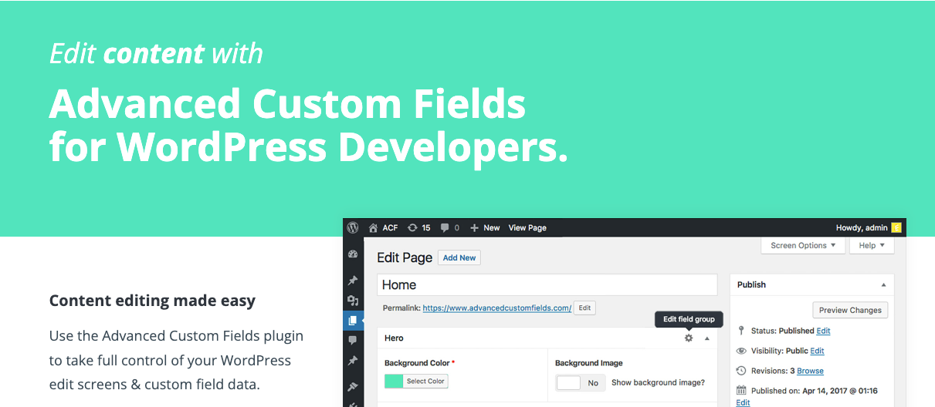Click the Preview Changes button
935x407 pixels.
850,310
